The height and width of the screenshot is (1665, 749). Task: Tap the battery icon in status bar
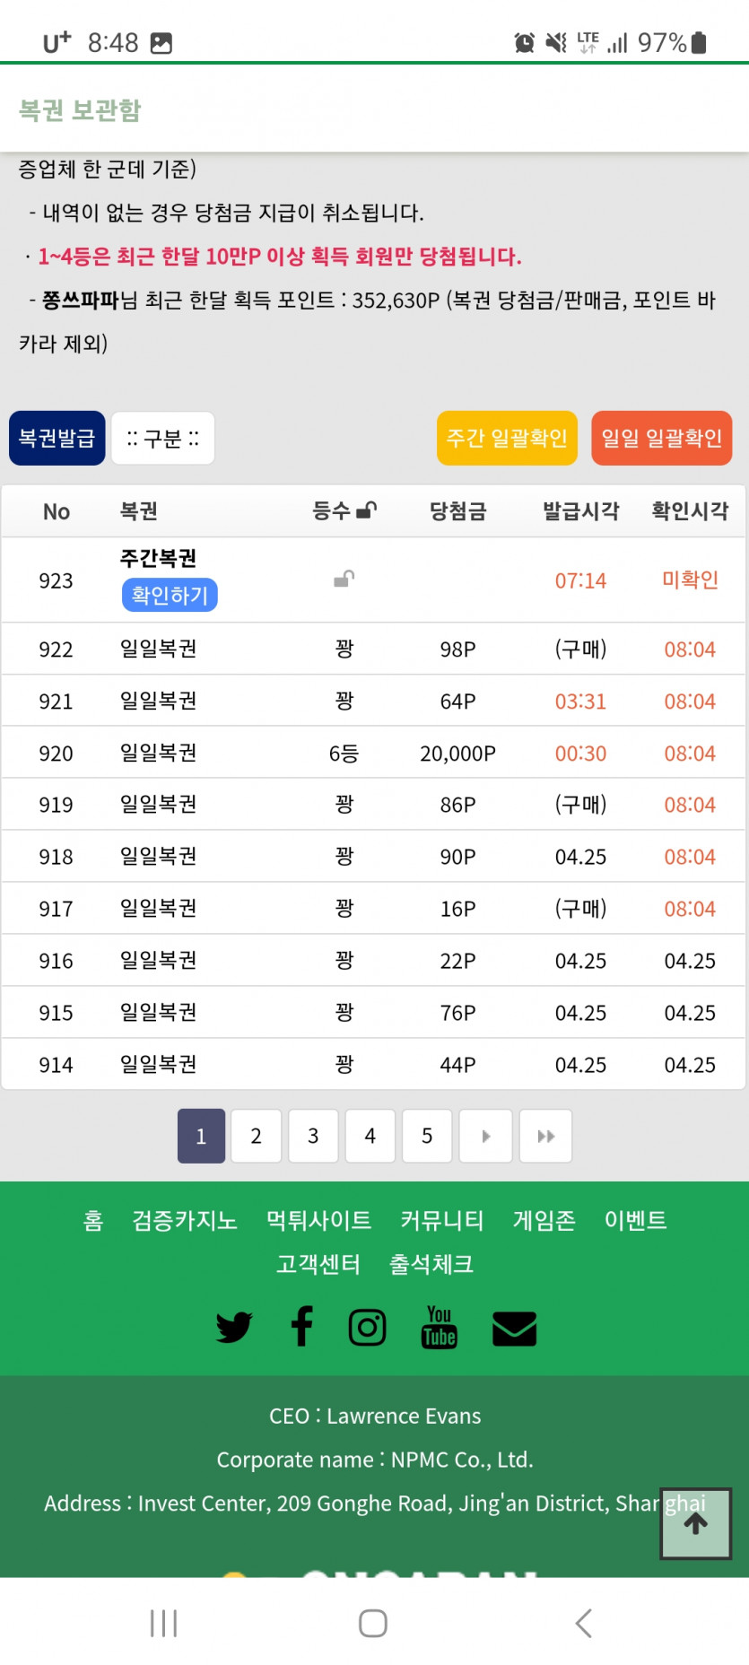coord(700,42)
